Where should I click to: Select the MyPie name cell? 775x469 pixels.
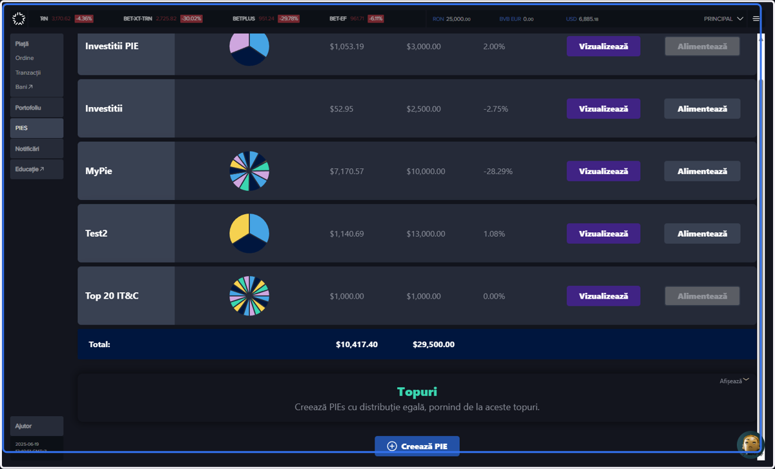(x=126, y=171)
